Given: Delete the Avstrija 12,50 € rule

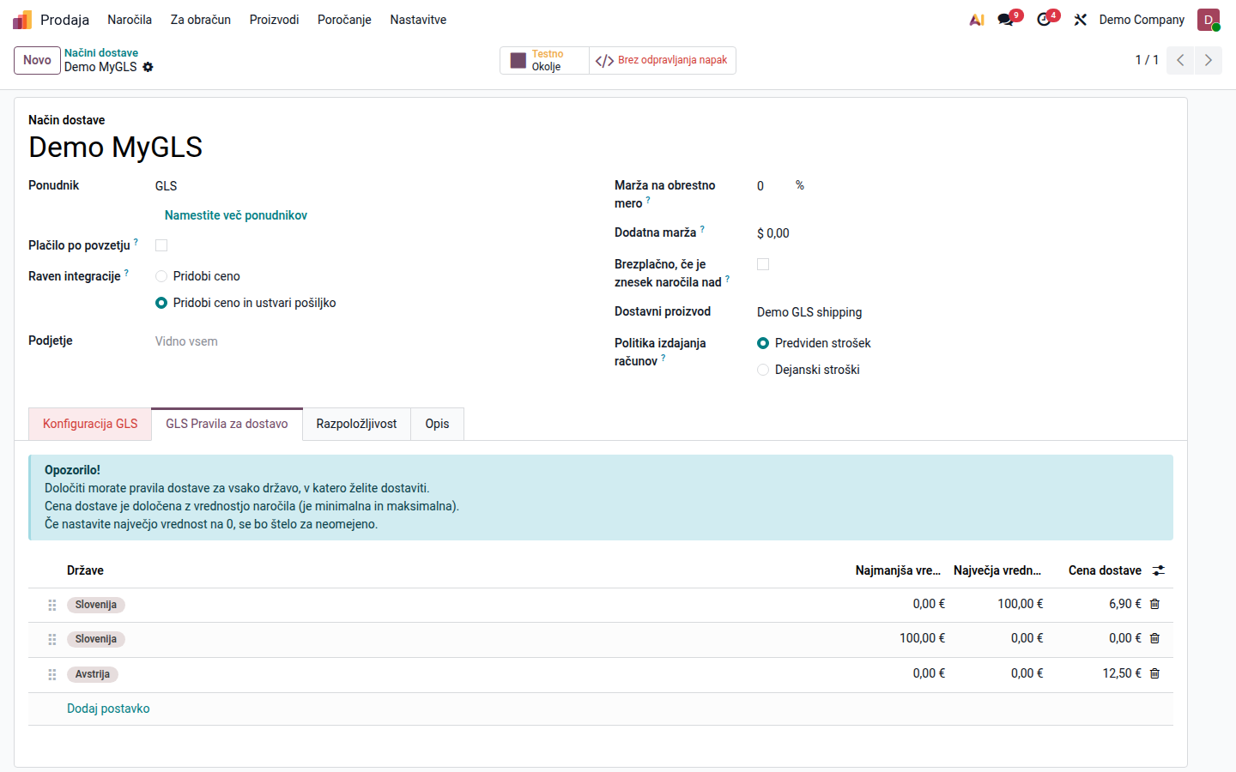Looking at the screenshot, I should coord(1154,673).
